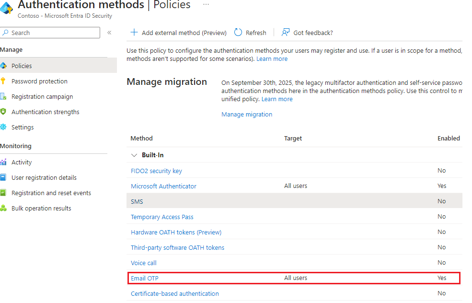Viewport: 472px width, 303px height.
Task: Open Voice call method
Action: point(144,263)
